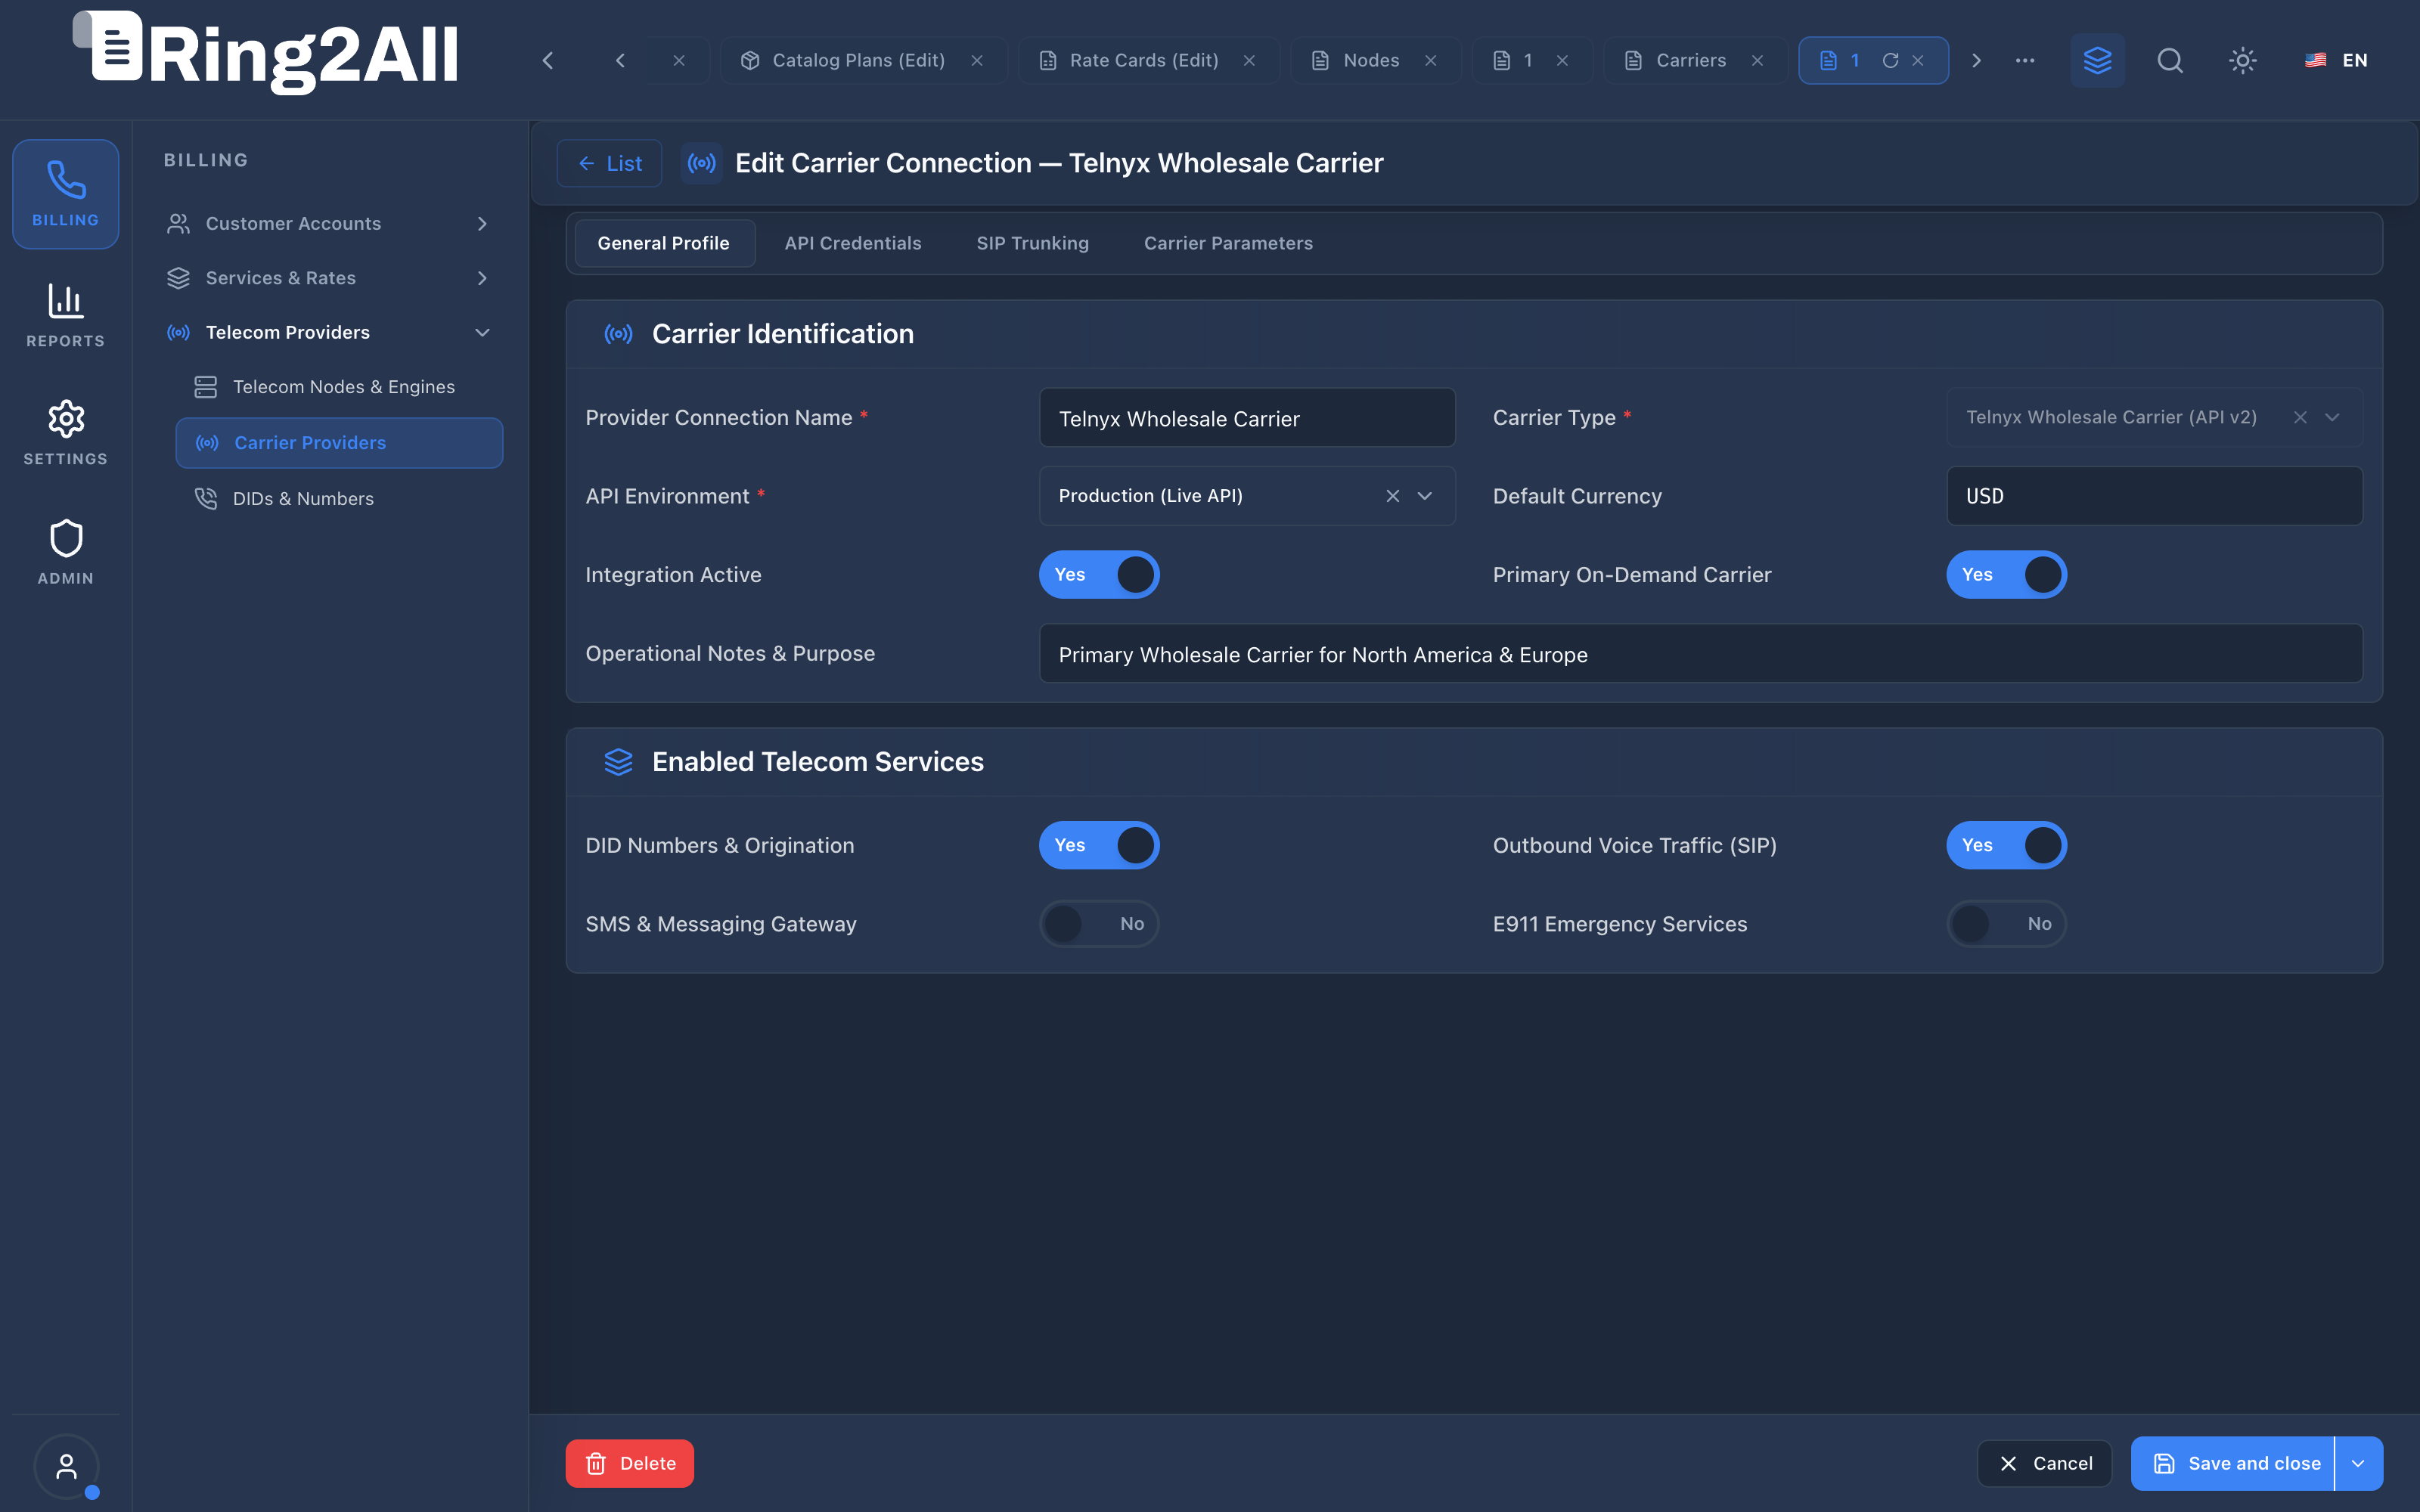2420x1512 pixels.
Task: Disable Outbound Voice Traffic (SIP)
Action: coord(2006,845)
